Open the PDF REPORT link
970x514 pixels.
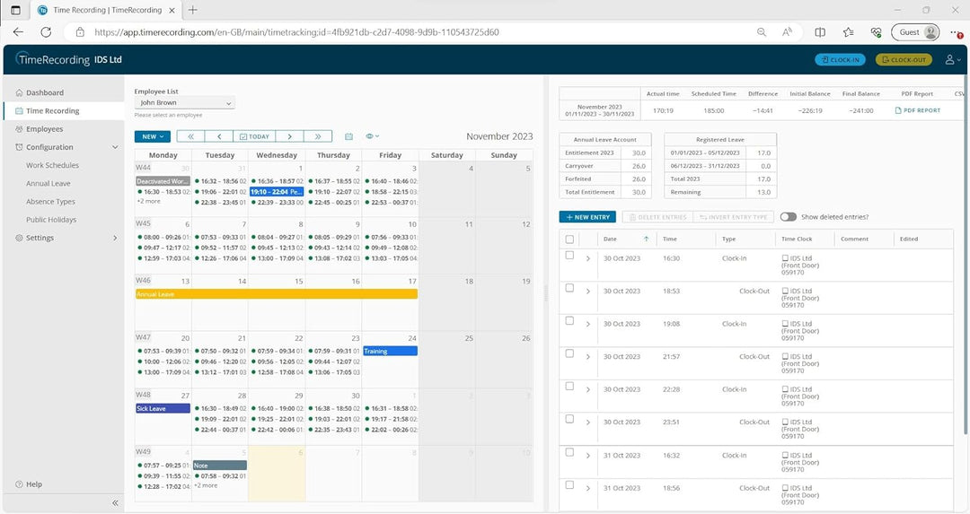click(x=917, y=110)
